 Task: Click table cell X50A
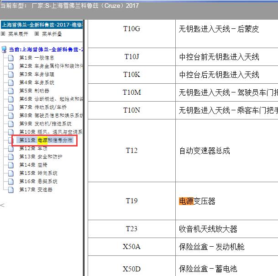coord(131,247)
